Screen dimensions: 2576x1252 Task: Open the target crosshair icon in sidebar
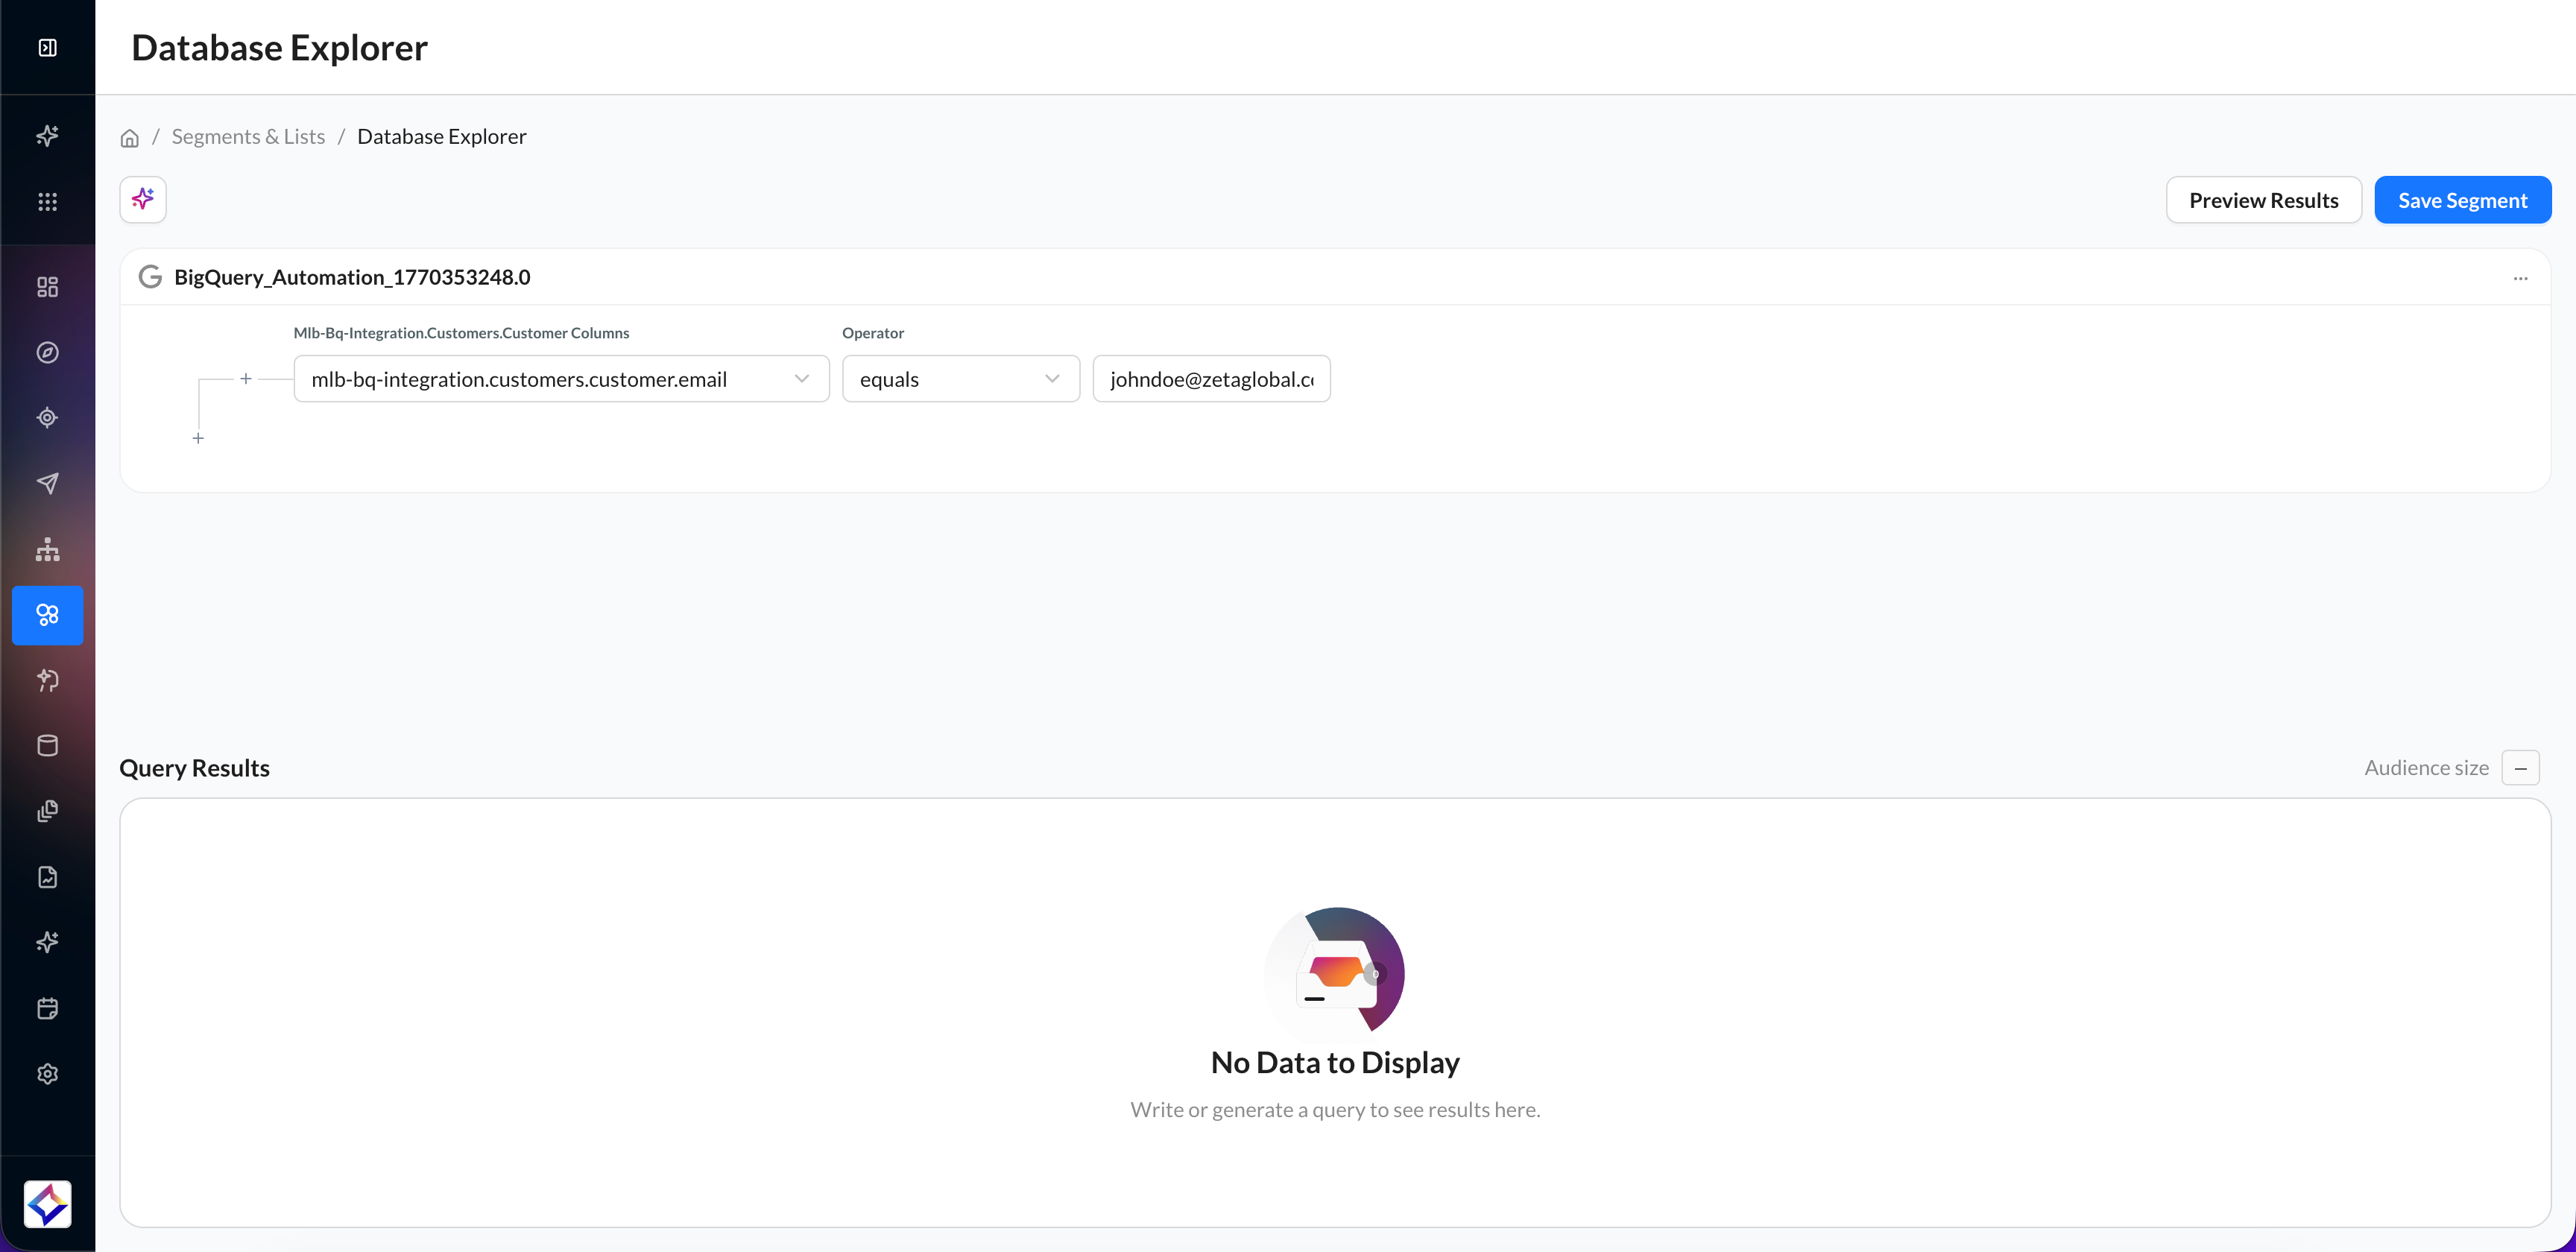[x=47, y=418]
